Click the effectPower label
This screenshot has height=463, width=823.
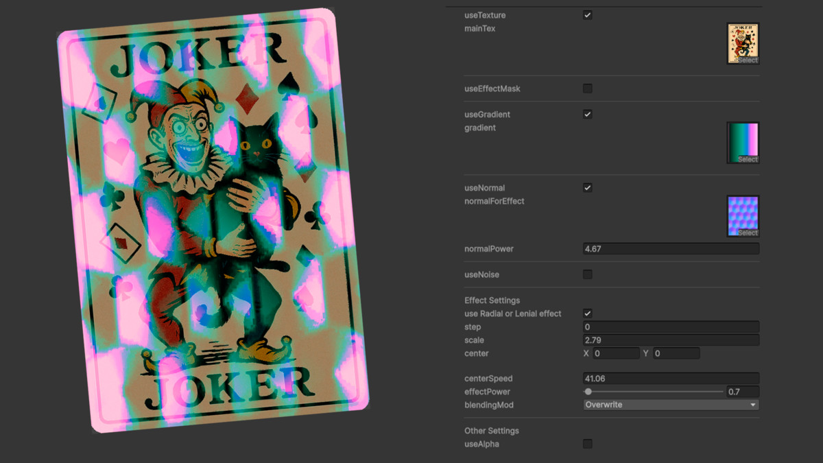pos(487,392)
